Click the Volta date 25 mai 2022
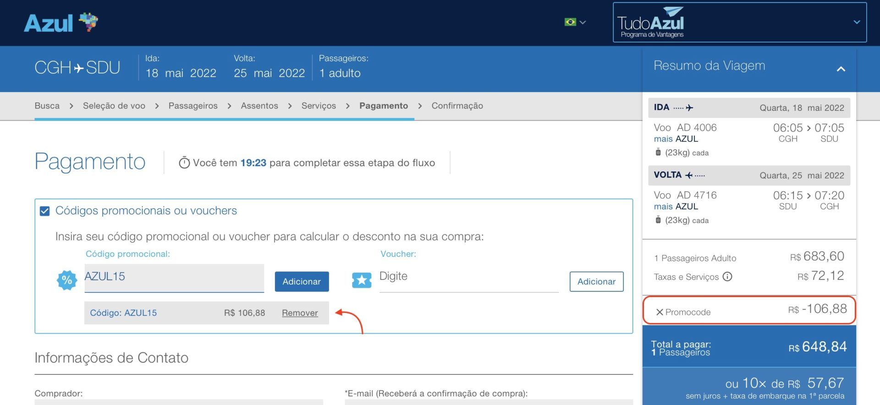Image resolution: width=880 pixels, height=405 pixels. point(269,73)
